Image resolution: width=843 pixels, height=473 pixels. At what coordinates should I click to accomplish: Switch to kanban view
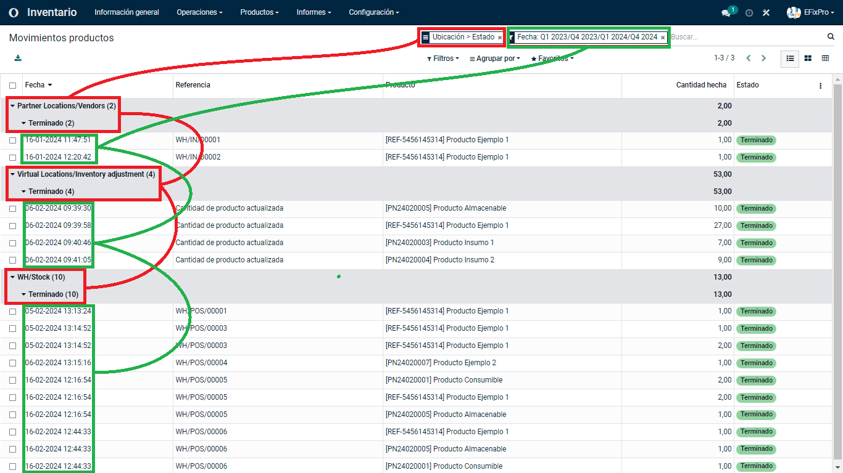coord(808,59)
